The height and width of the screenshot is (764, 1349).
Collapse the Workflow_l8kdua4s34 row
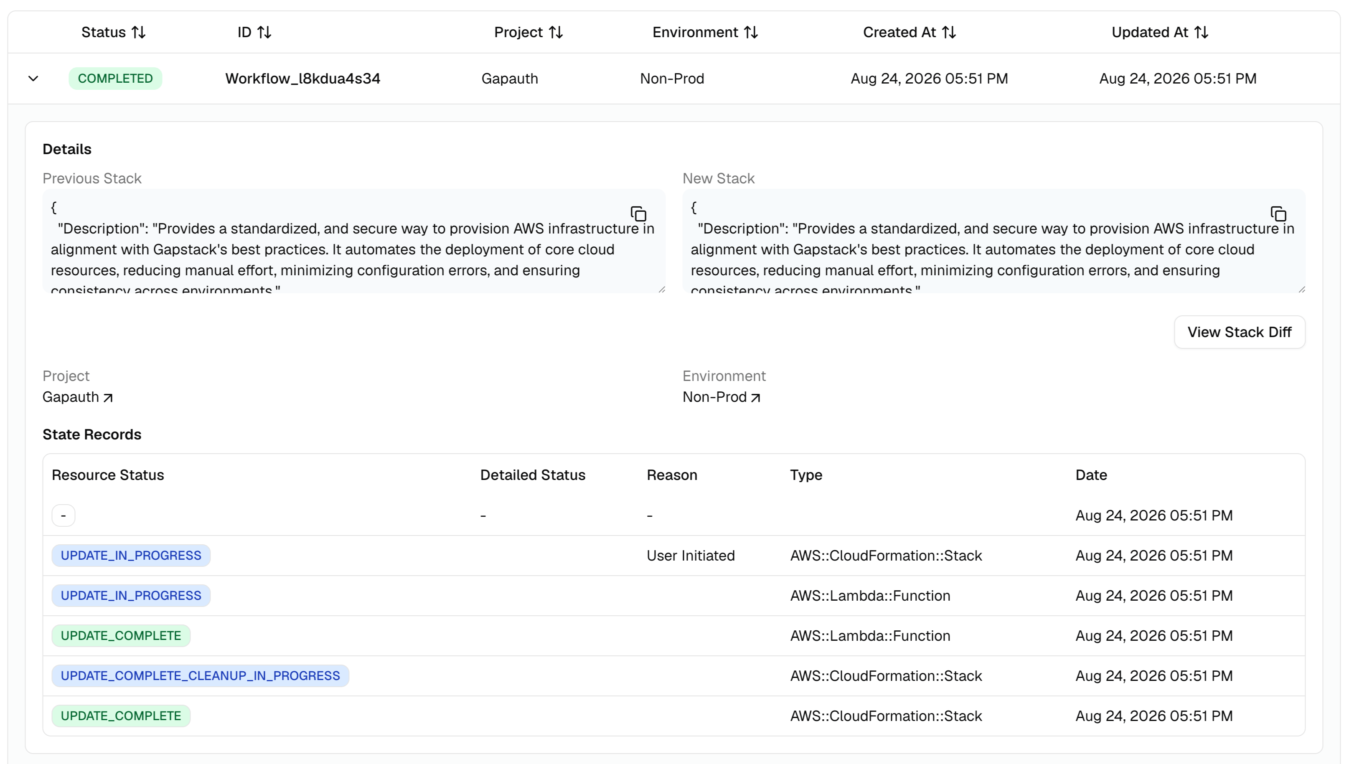[33, 79]
